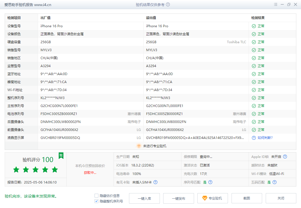Click the 检测项目 column header
This screenshot has height=208, width=301.
pyautogui.click(x=14, y=18)
